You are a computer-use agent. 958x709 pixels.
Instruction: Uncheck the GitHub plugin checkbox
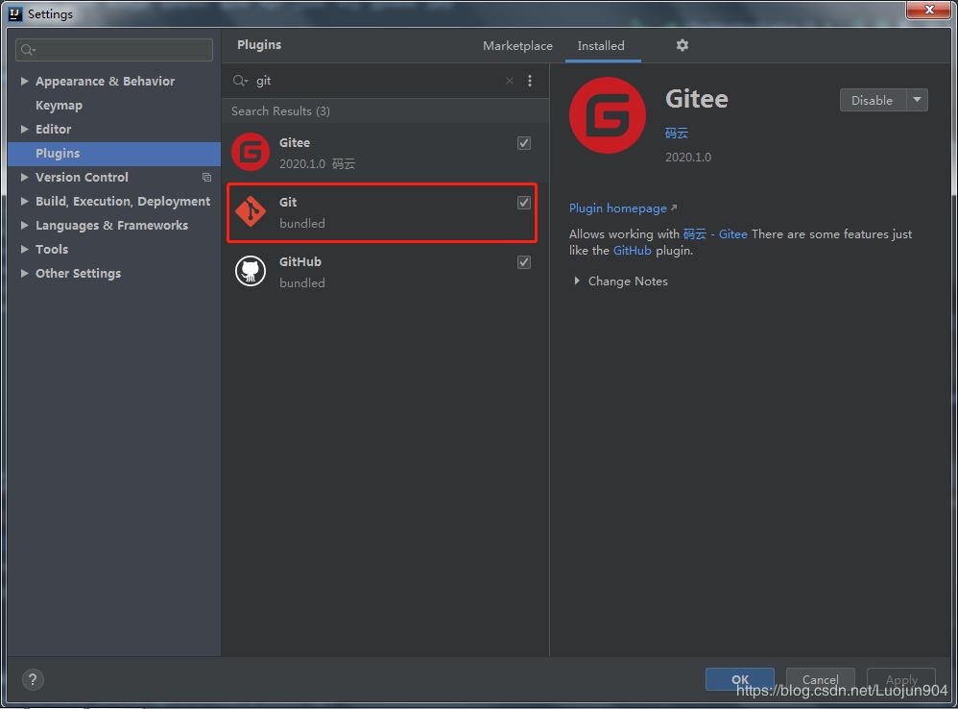(523, 262)
